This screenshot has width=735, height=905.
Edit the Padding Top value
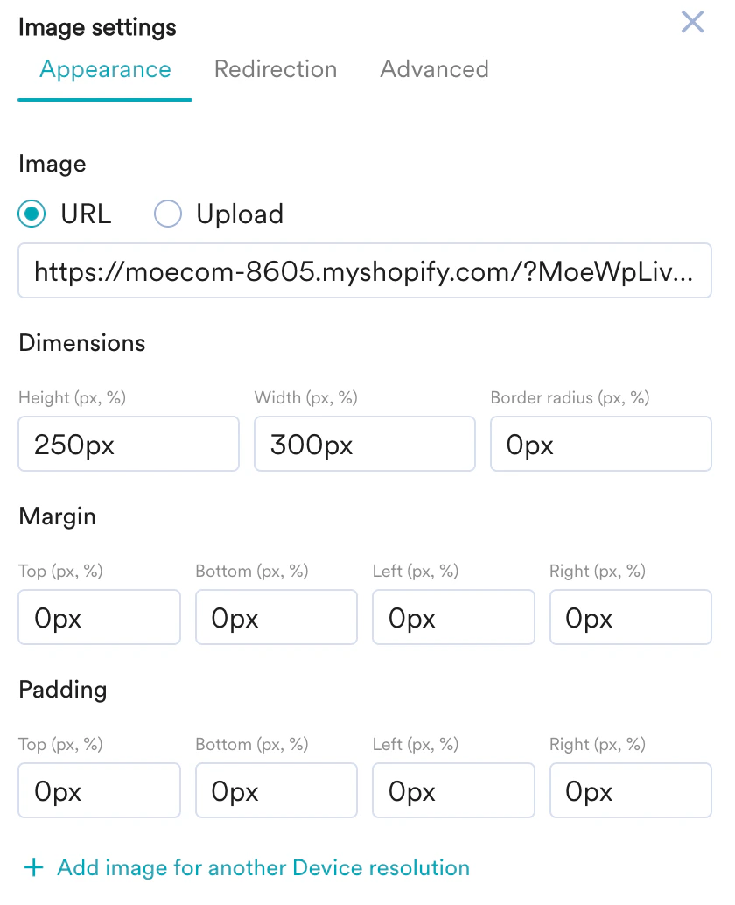(x=99, y=790)
